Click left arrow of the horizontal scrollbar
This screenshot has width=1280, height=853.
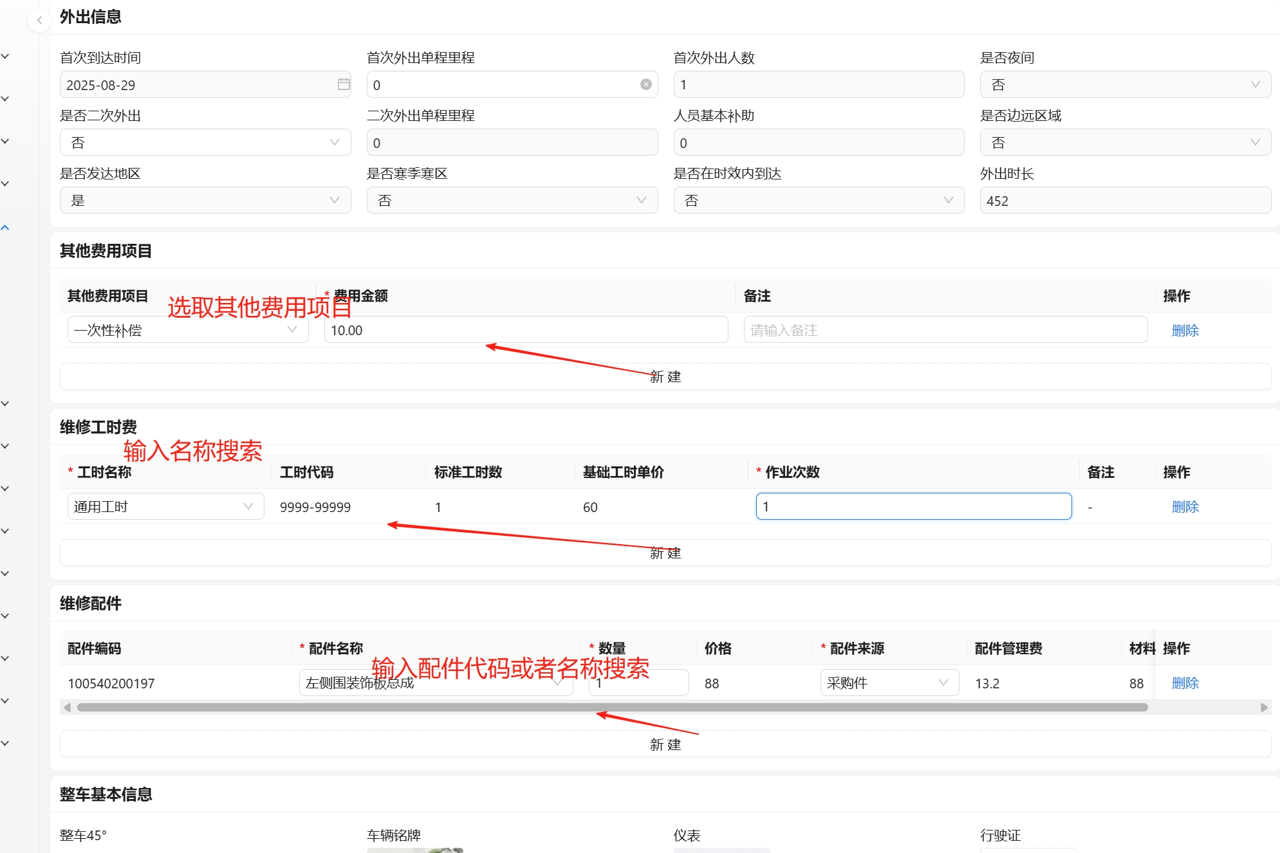(x=67, y=707)
